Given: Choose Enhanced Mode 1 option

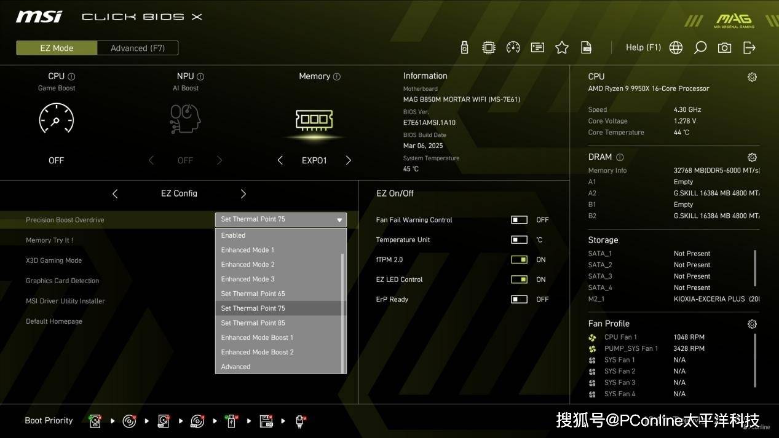Looking at the screenshot, I should pyautogui.click(x=279, y=250).
